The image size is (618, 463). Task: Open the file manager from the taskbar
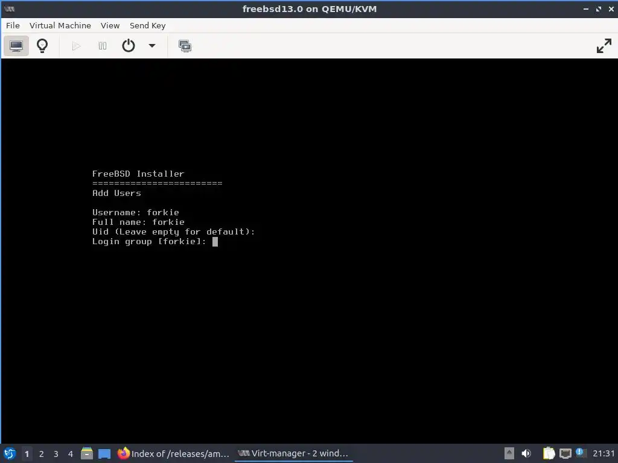click(87, 453)
